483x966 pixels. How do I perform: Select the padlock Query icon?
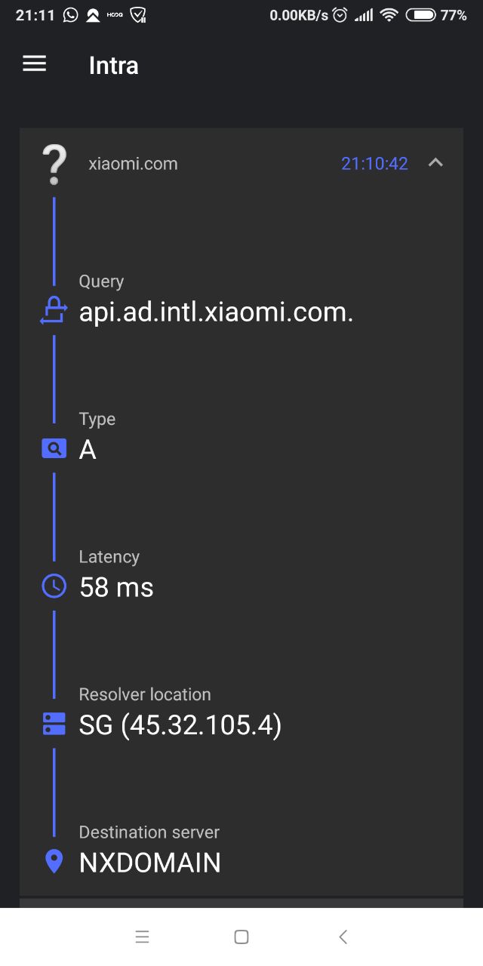(53, 309)
